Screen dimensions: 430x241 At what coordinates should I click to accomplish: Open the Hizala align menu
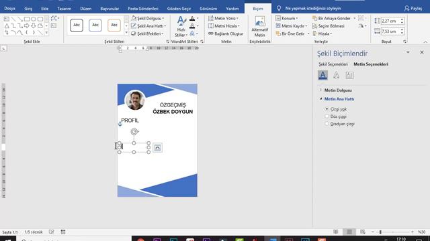(x=322, y=33)
